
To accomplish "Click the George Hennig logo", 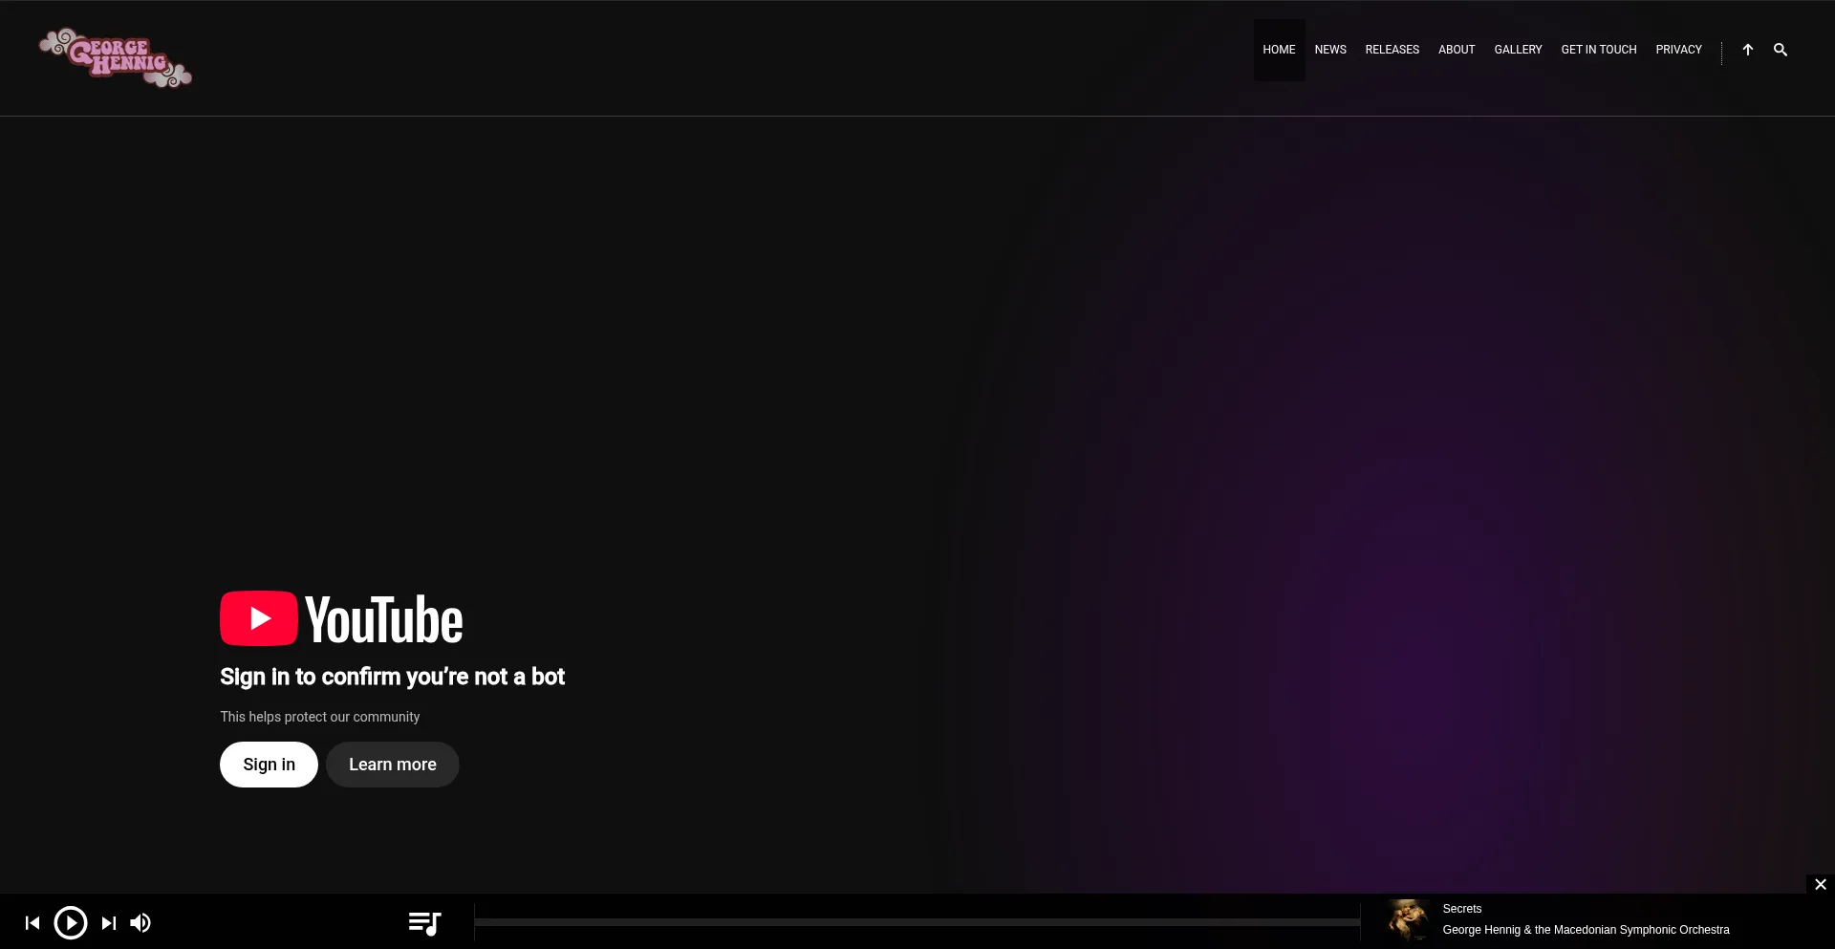I will click(x=116, y=57).
